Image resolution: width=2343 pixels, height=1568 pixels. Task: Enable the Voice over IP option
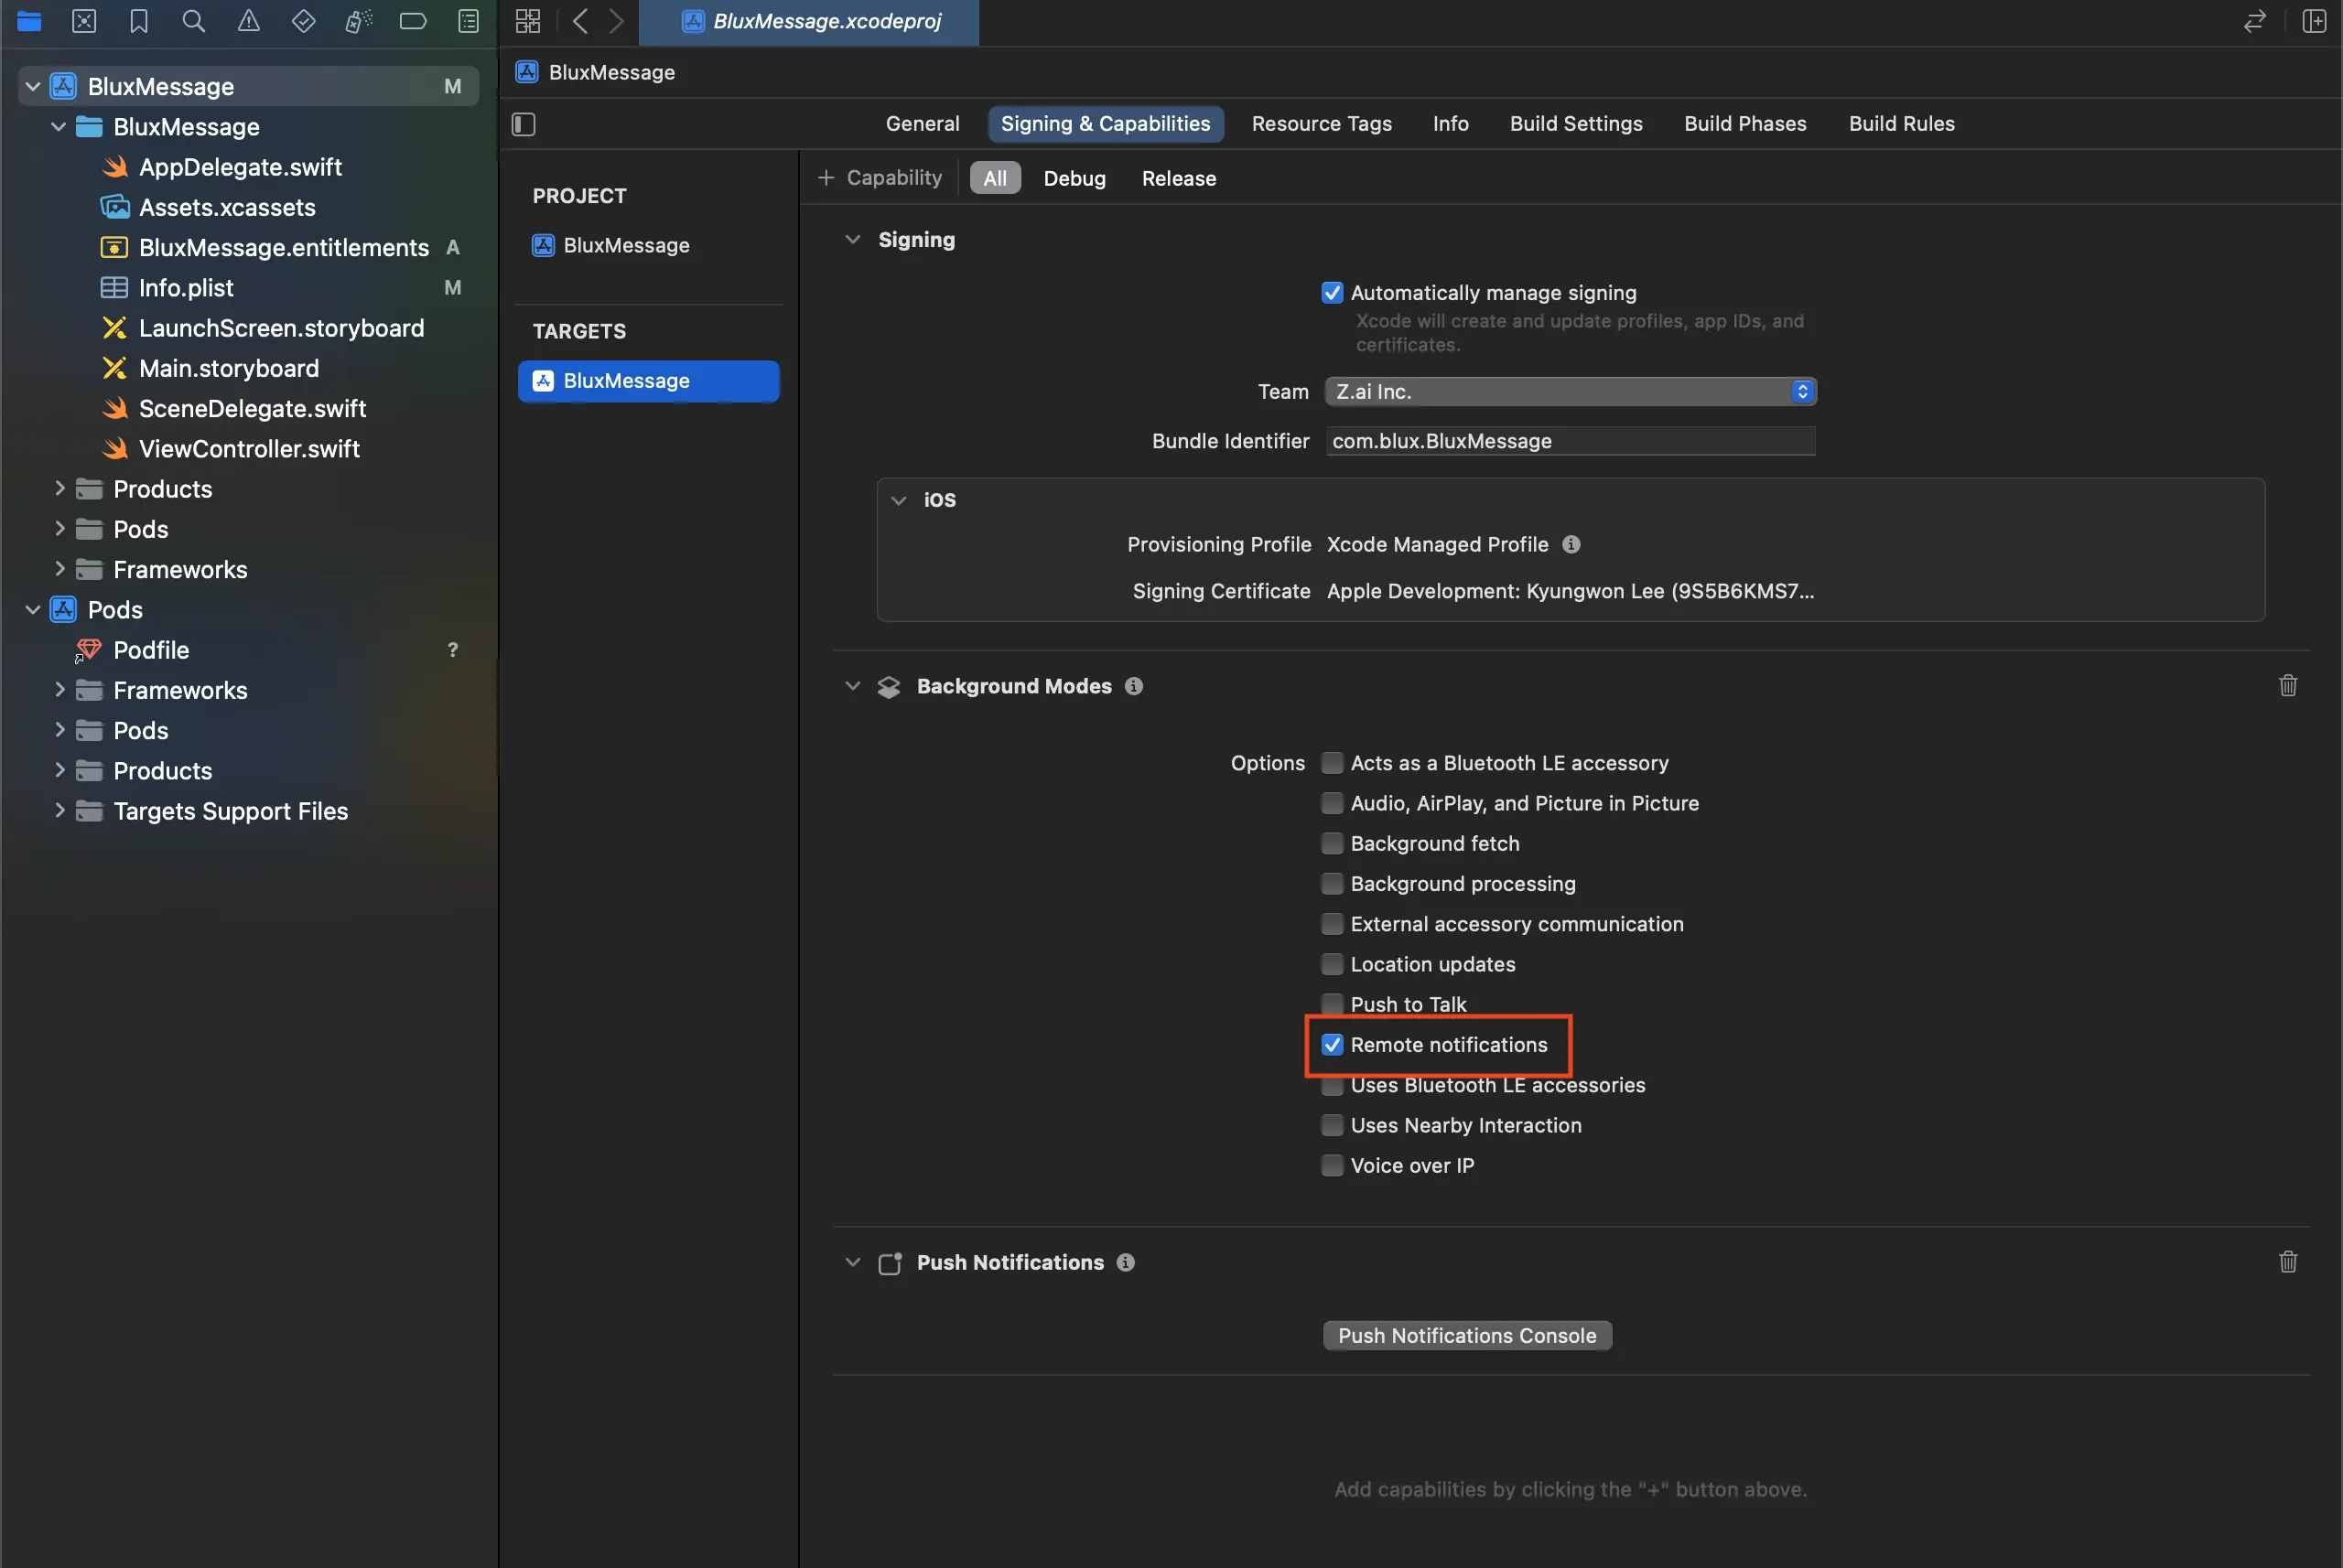click(x=1332, y=1165)
